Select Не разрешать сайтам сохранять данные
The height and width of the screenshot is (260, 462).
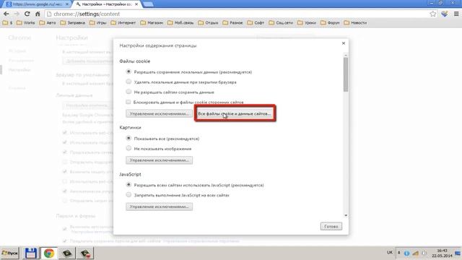coord(128,92)
